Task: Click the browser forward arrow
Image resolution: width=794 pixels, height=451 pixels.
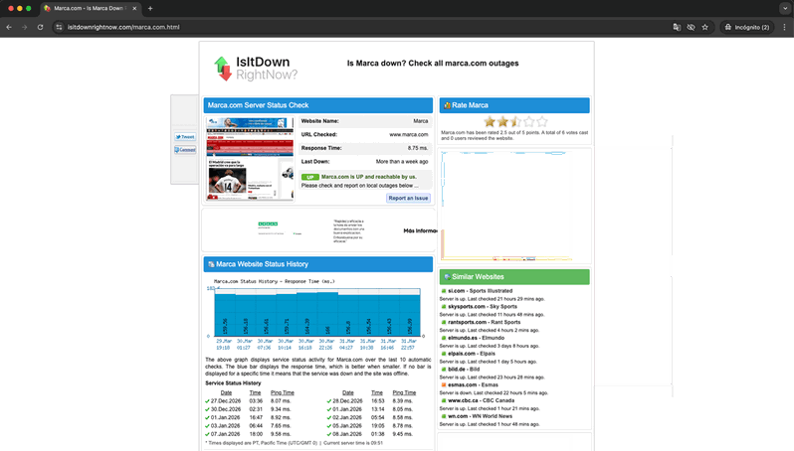Action: coord(24,27)
